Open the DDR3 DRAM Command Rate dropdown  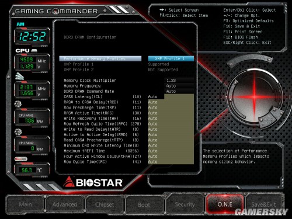(179, 91)
